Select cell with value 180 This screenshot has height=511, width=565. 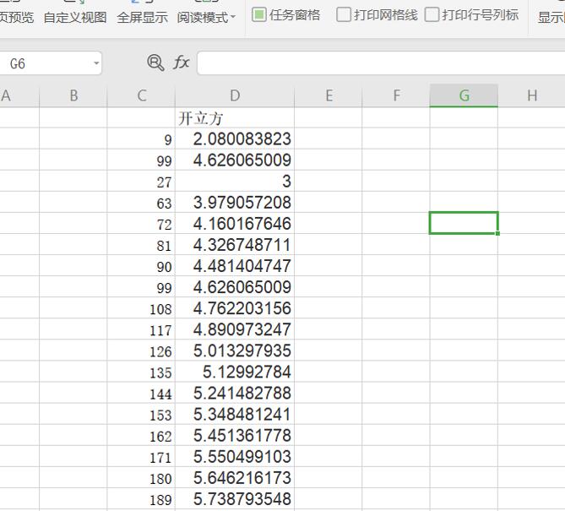[141, 478]
